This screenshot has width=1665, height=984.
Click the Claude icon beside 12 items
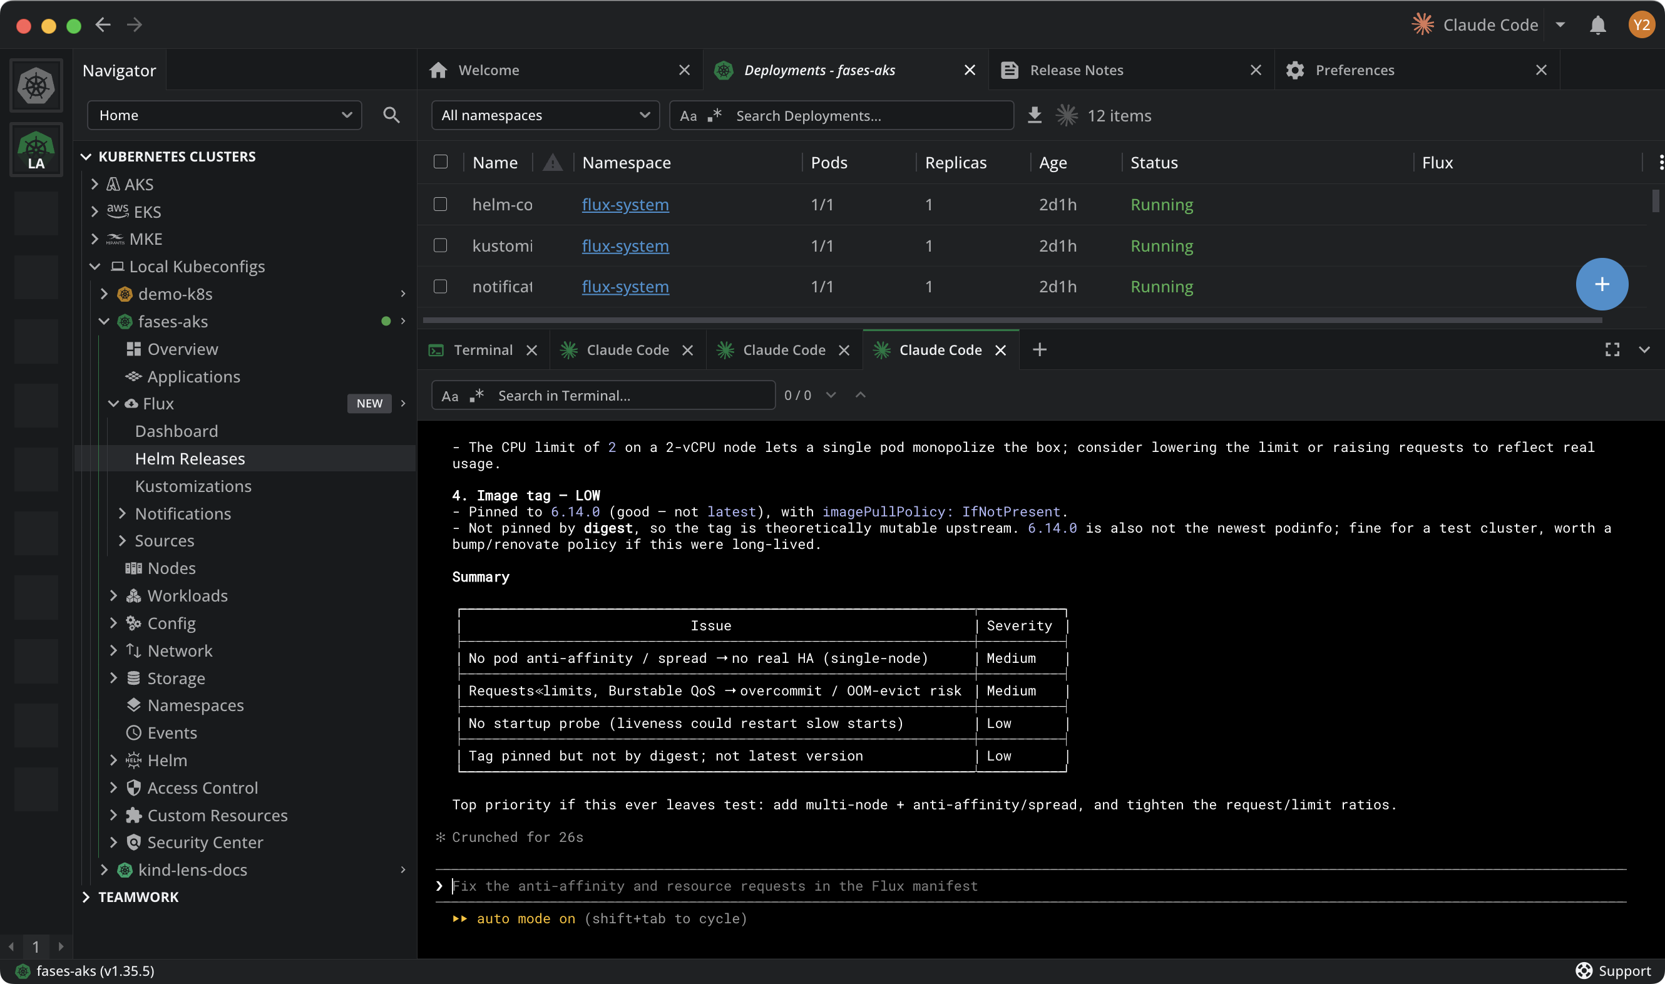pos(1066,115)
